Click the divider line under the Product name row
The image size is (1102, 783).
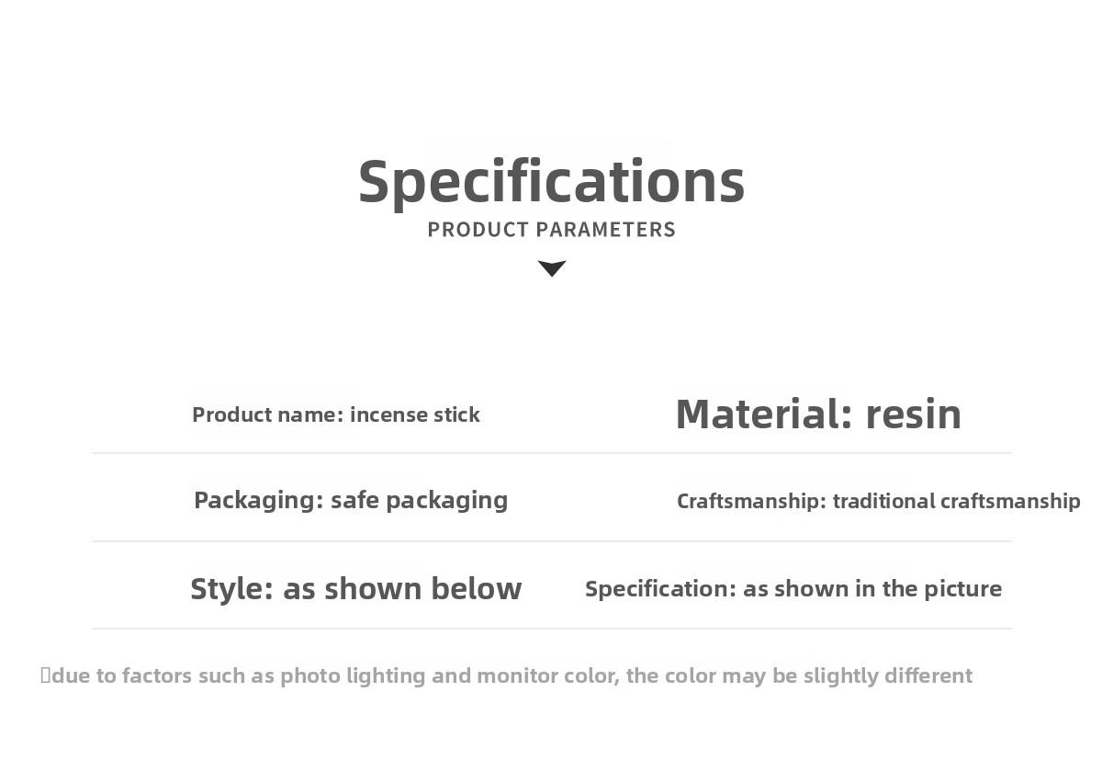pyautogui.click(x=551, y=453)
